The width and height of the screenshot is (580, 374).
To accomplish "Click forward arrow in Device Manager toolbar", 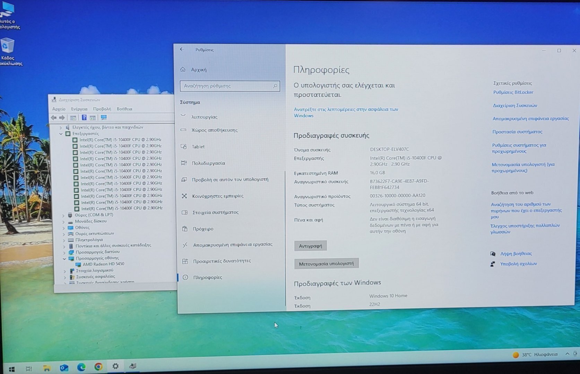I will click(62, 118).
